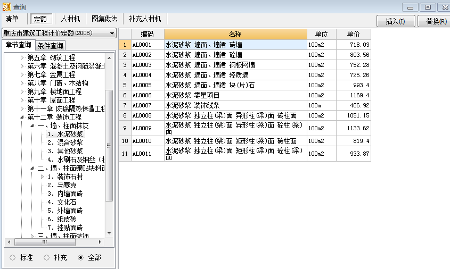Viewport: 450px width, 269px height.
Task: Select the 补充 radio button
Action: 46,257
